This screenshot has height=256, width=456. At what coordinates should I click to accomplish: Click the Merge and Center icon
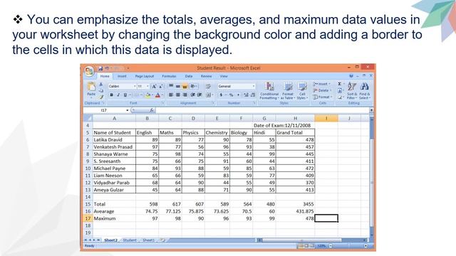point(208,95)
